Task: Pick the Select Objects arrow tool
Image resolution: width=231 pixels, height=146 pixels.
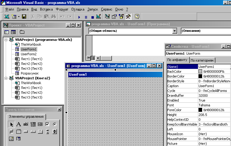Action: click(x=11, y=124)
